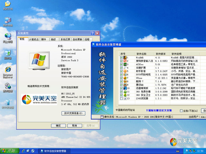The height and width of the screenshot is (154, 206).
Task: Uncheck the 迅雷精简版 checkbox
Action: [121, 88]
